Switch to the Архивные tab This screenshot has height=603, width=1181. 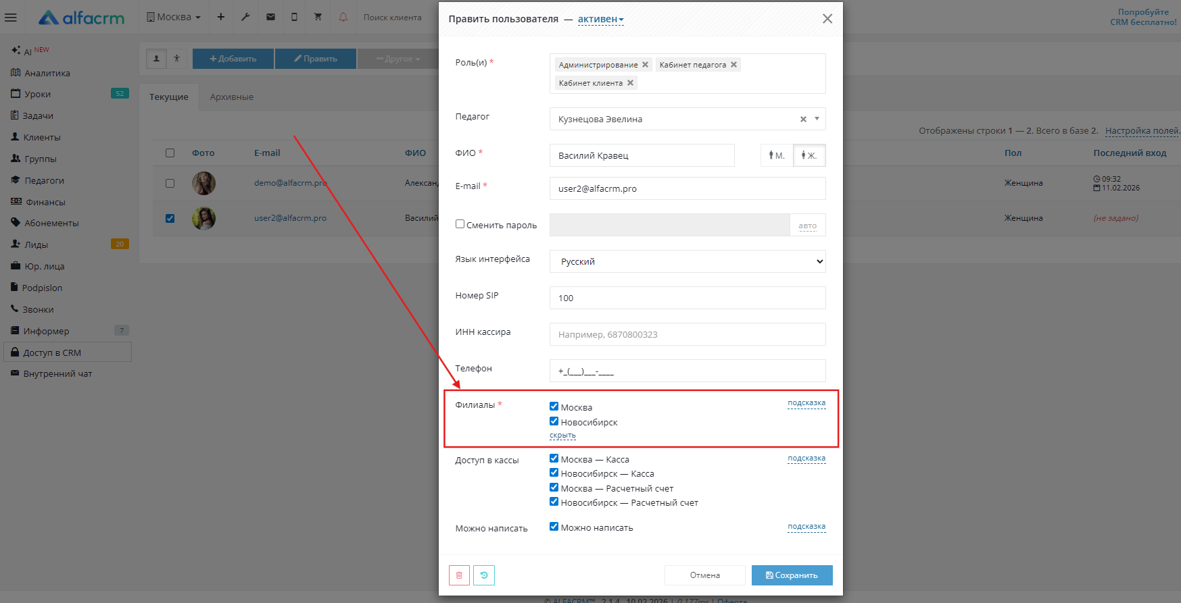coord(231,97)
